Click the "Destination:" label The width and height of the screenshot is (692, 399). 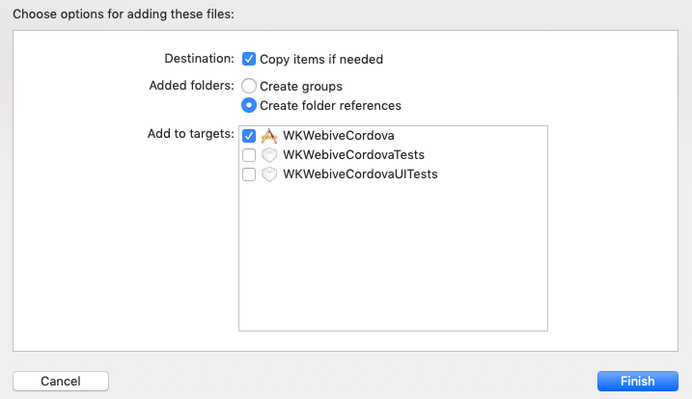(x=200, y=58)
